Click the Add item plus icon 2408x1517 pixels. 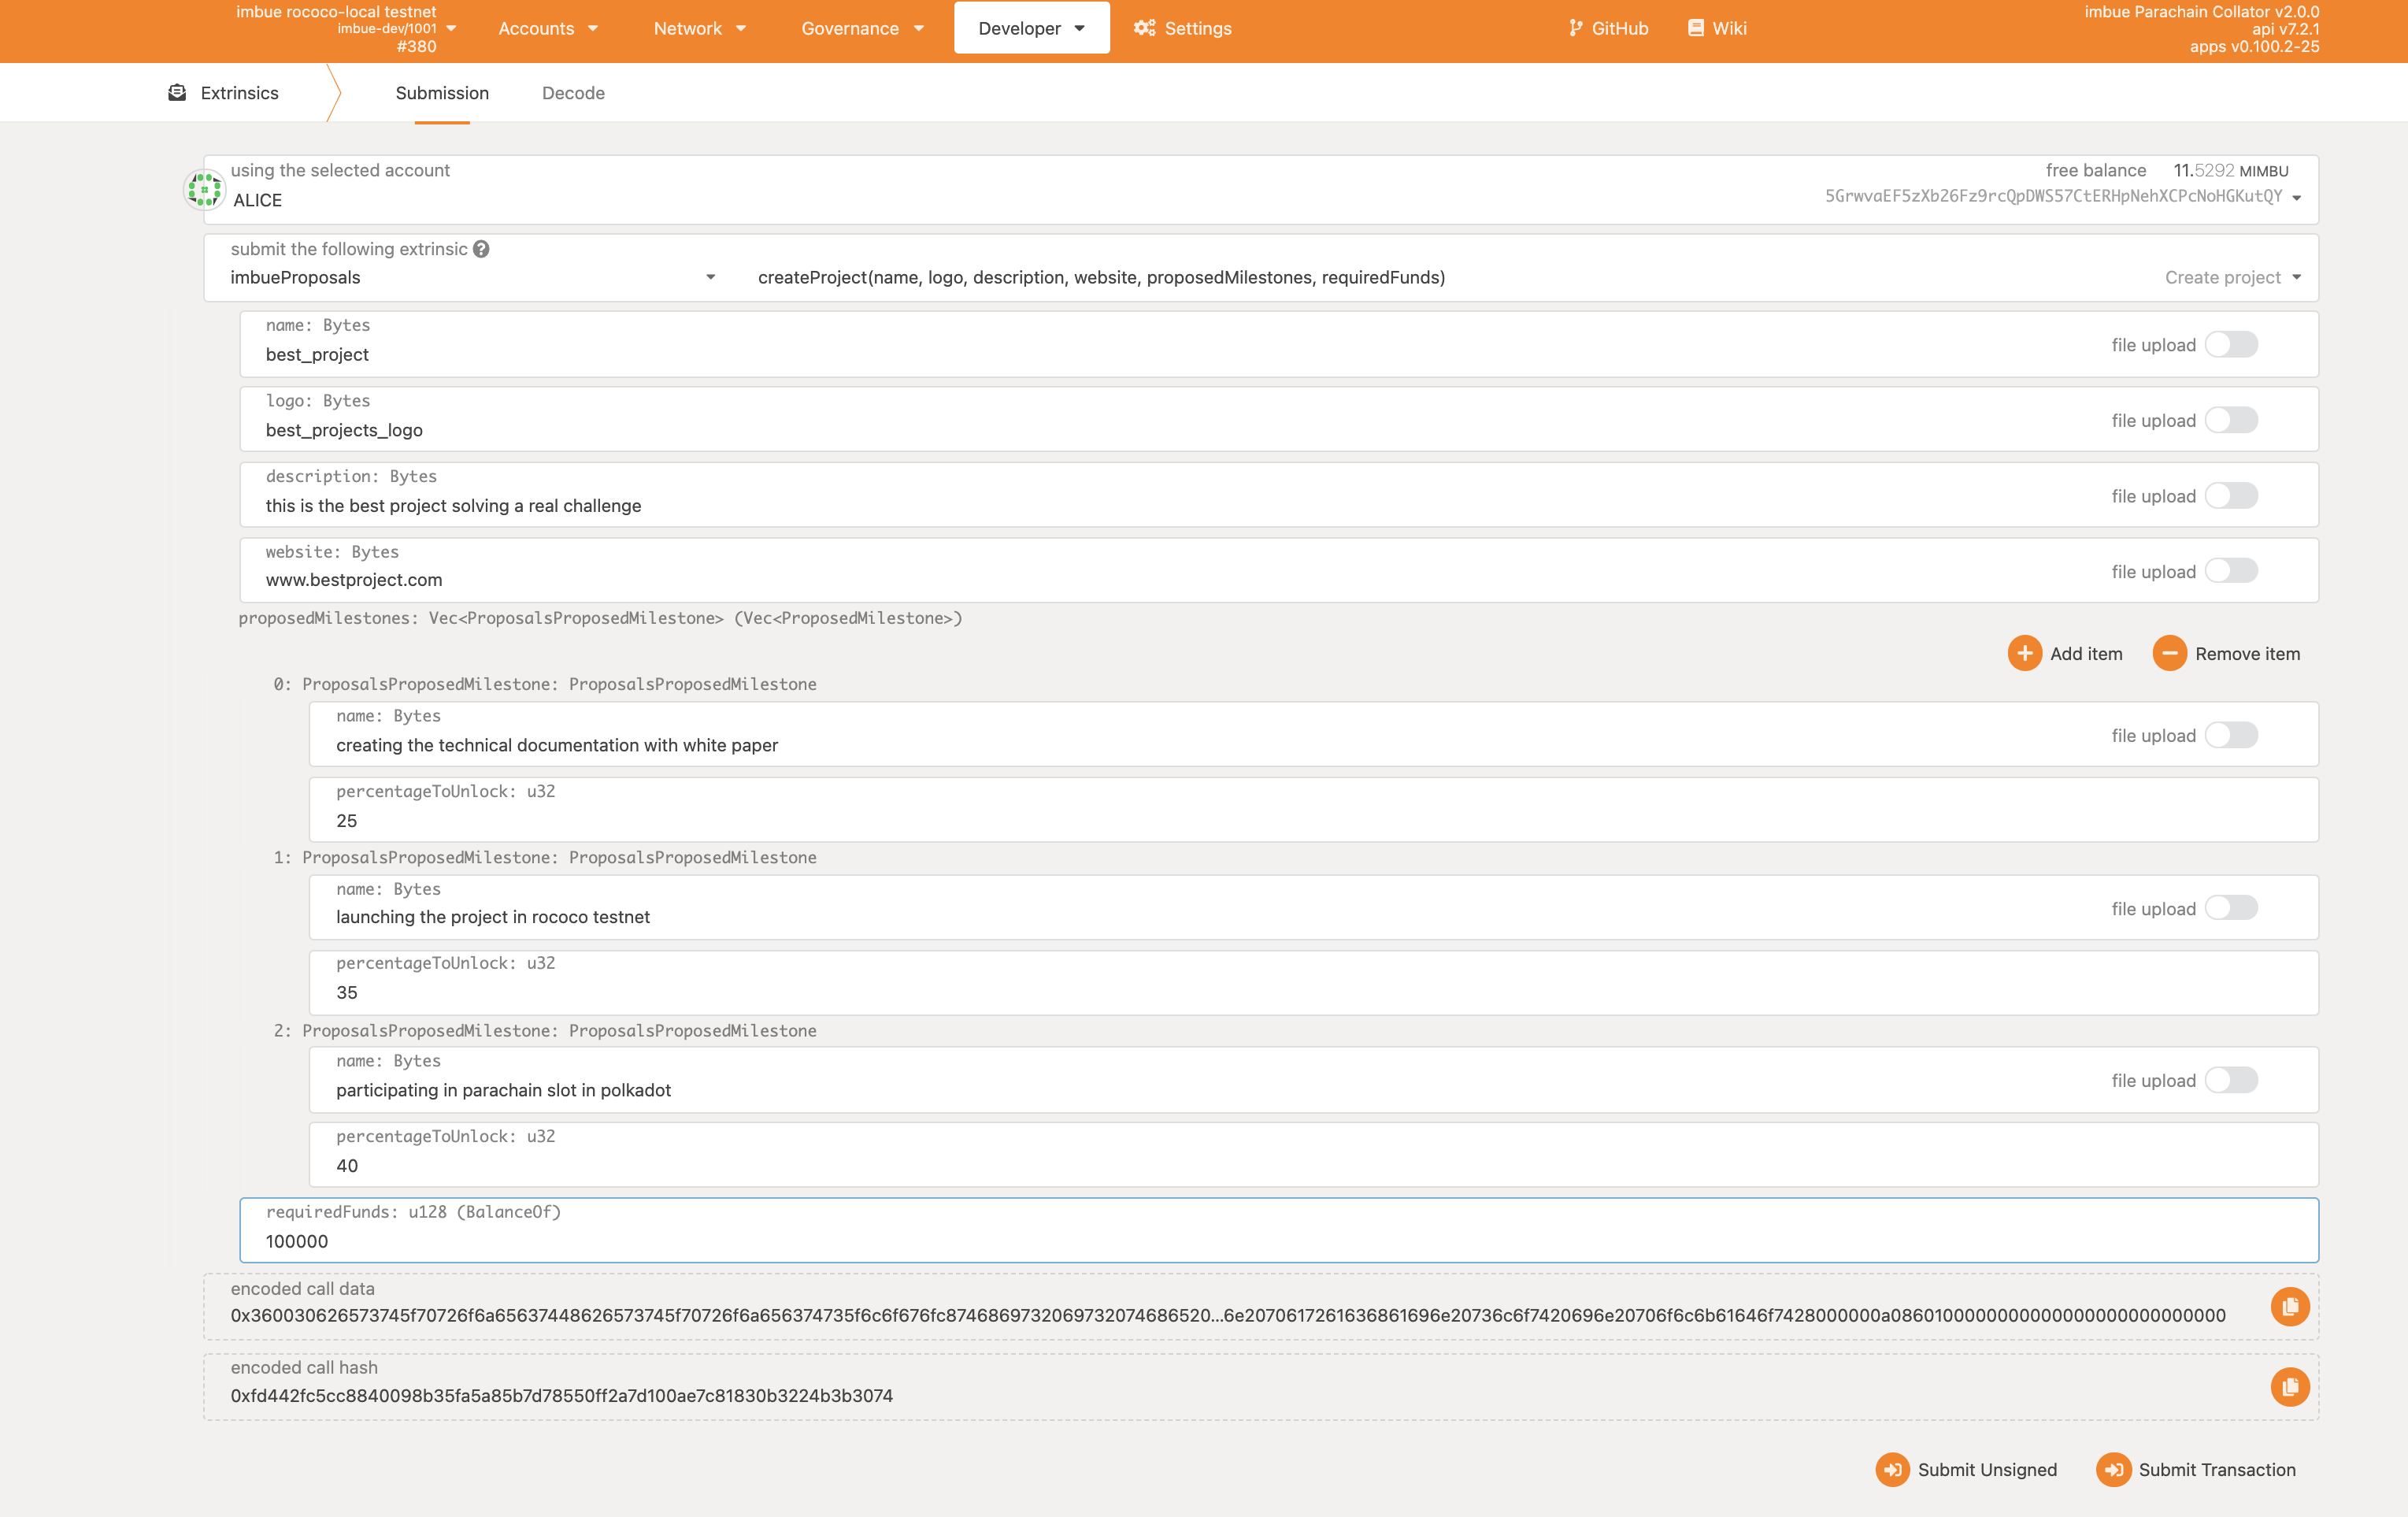click(x=2024, y=654)
